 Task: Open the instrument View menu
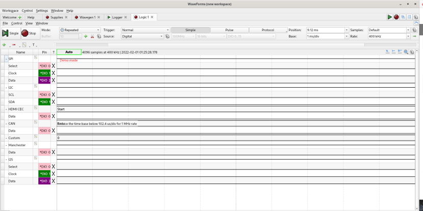(29, 23)
